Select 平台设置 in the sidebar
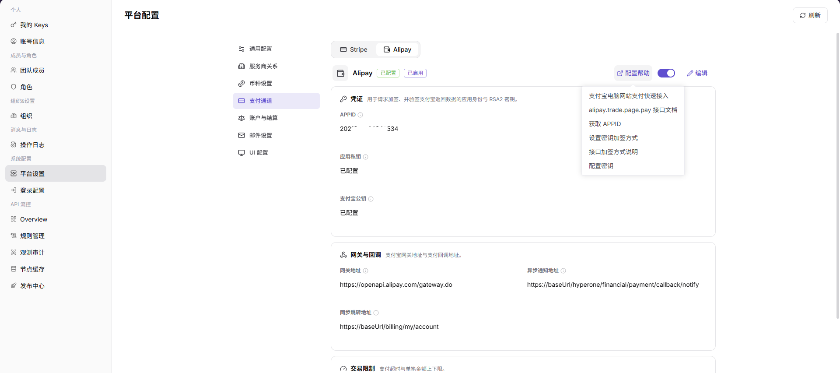The image size is (840, 373). coord(56,173)
